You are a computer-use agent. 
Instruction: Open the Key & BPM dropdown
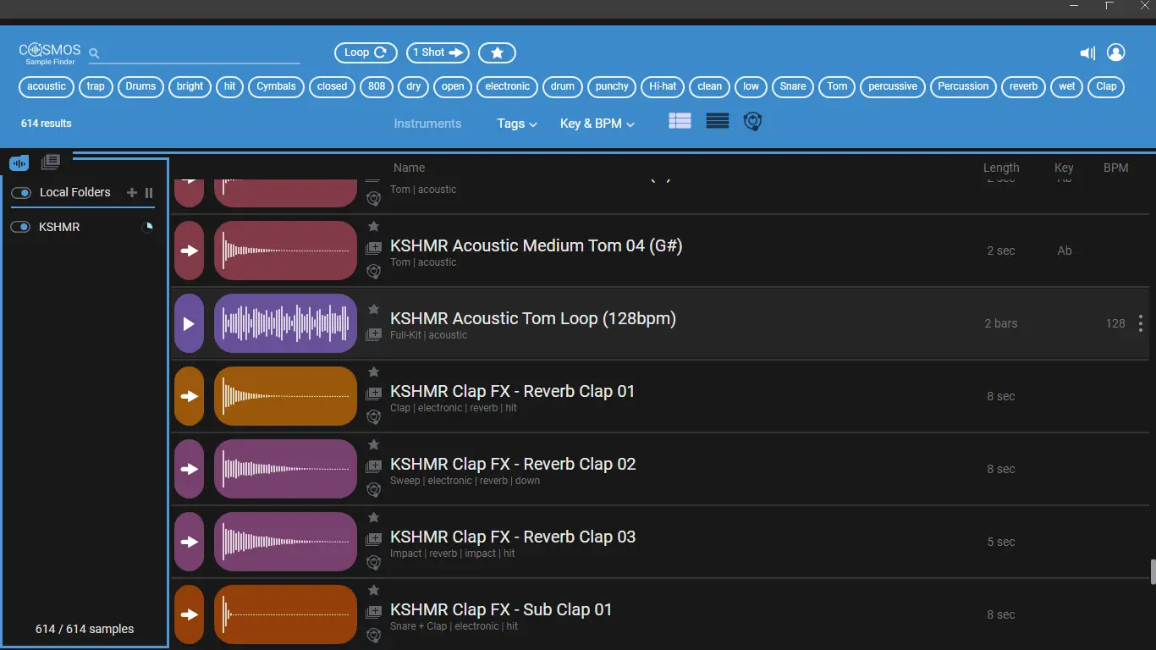[597, 124]
